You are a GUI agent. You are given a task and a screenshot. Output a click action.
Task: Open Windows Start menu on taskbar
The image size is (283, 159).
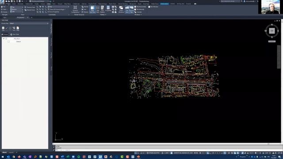[x=3, y=157]
